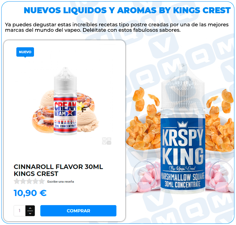236x225 pixels.
Task: Click the 10,90 € price
Action: point(30,193)
